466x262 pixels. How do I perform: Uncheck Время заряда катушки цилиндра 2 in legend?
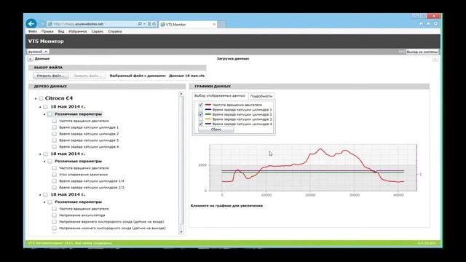201,114
